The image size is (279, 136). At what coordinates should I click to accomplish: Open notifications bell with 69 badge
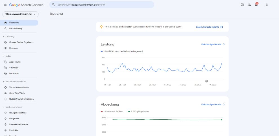coord(256,5)
